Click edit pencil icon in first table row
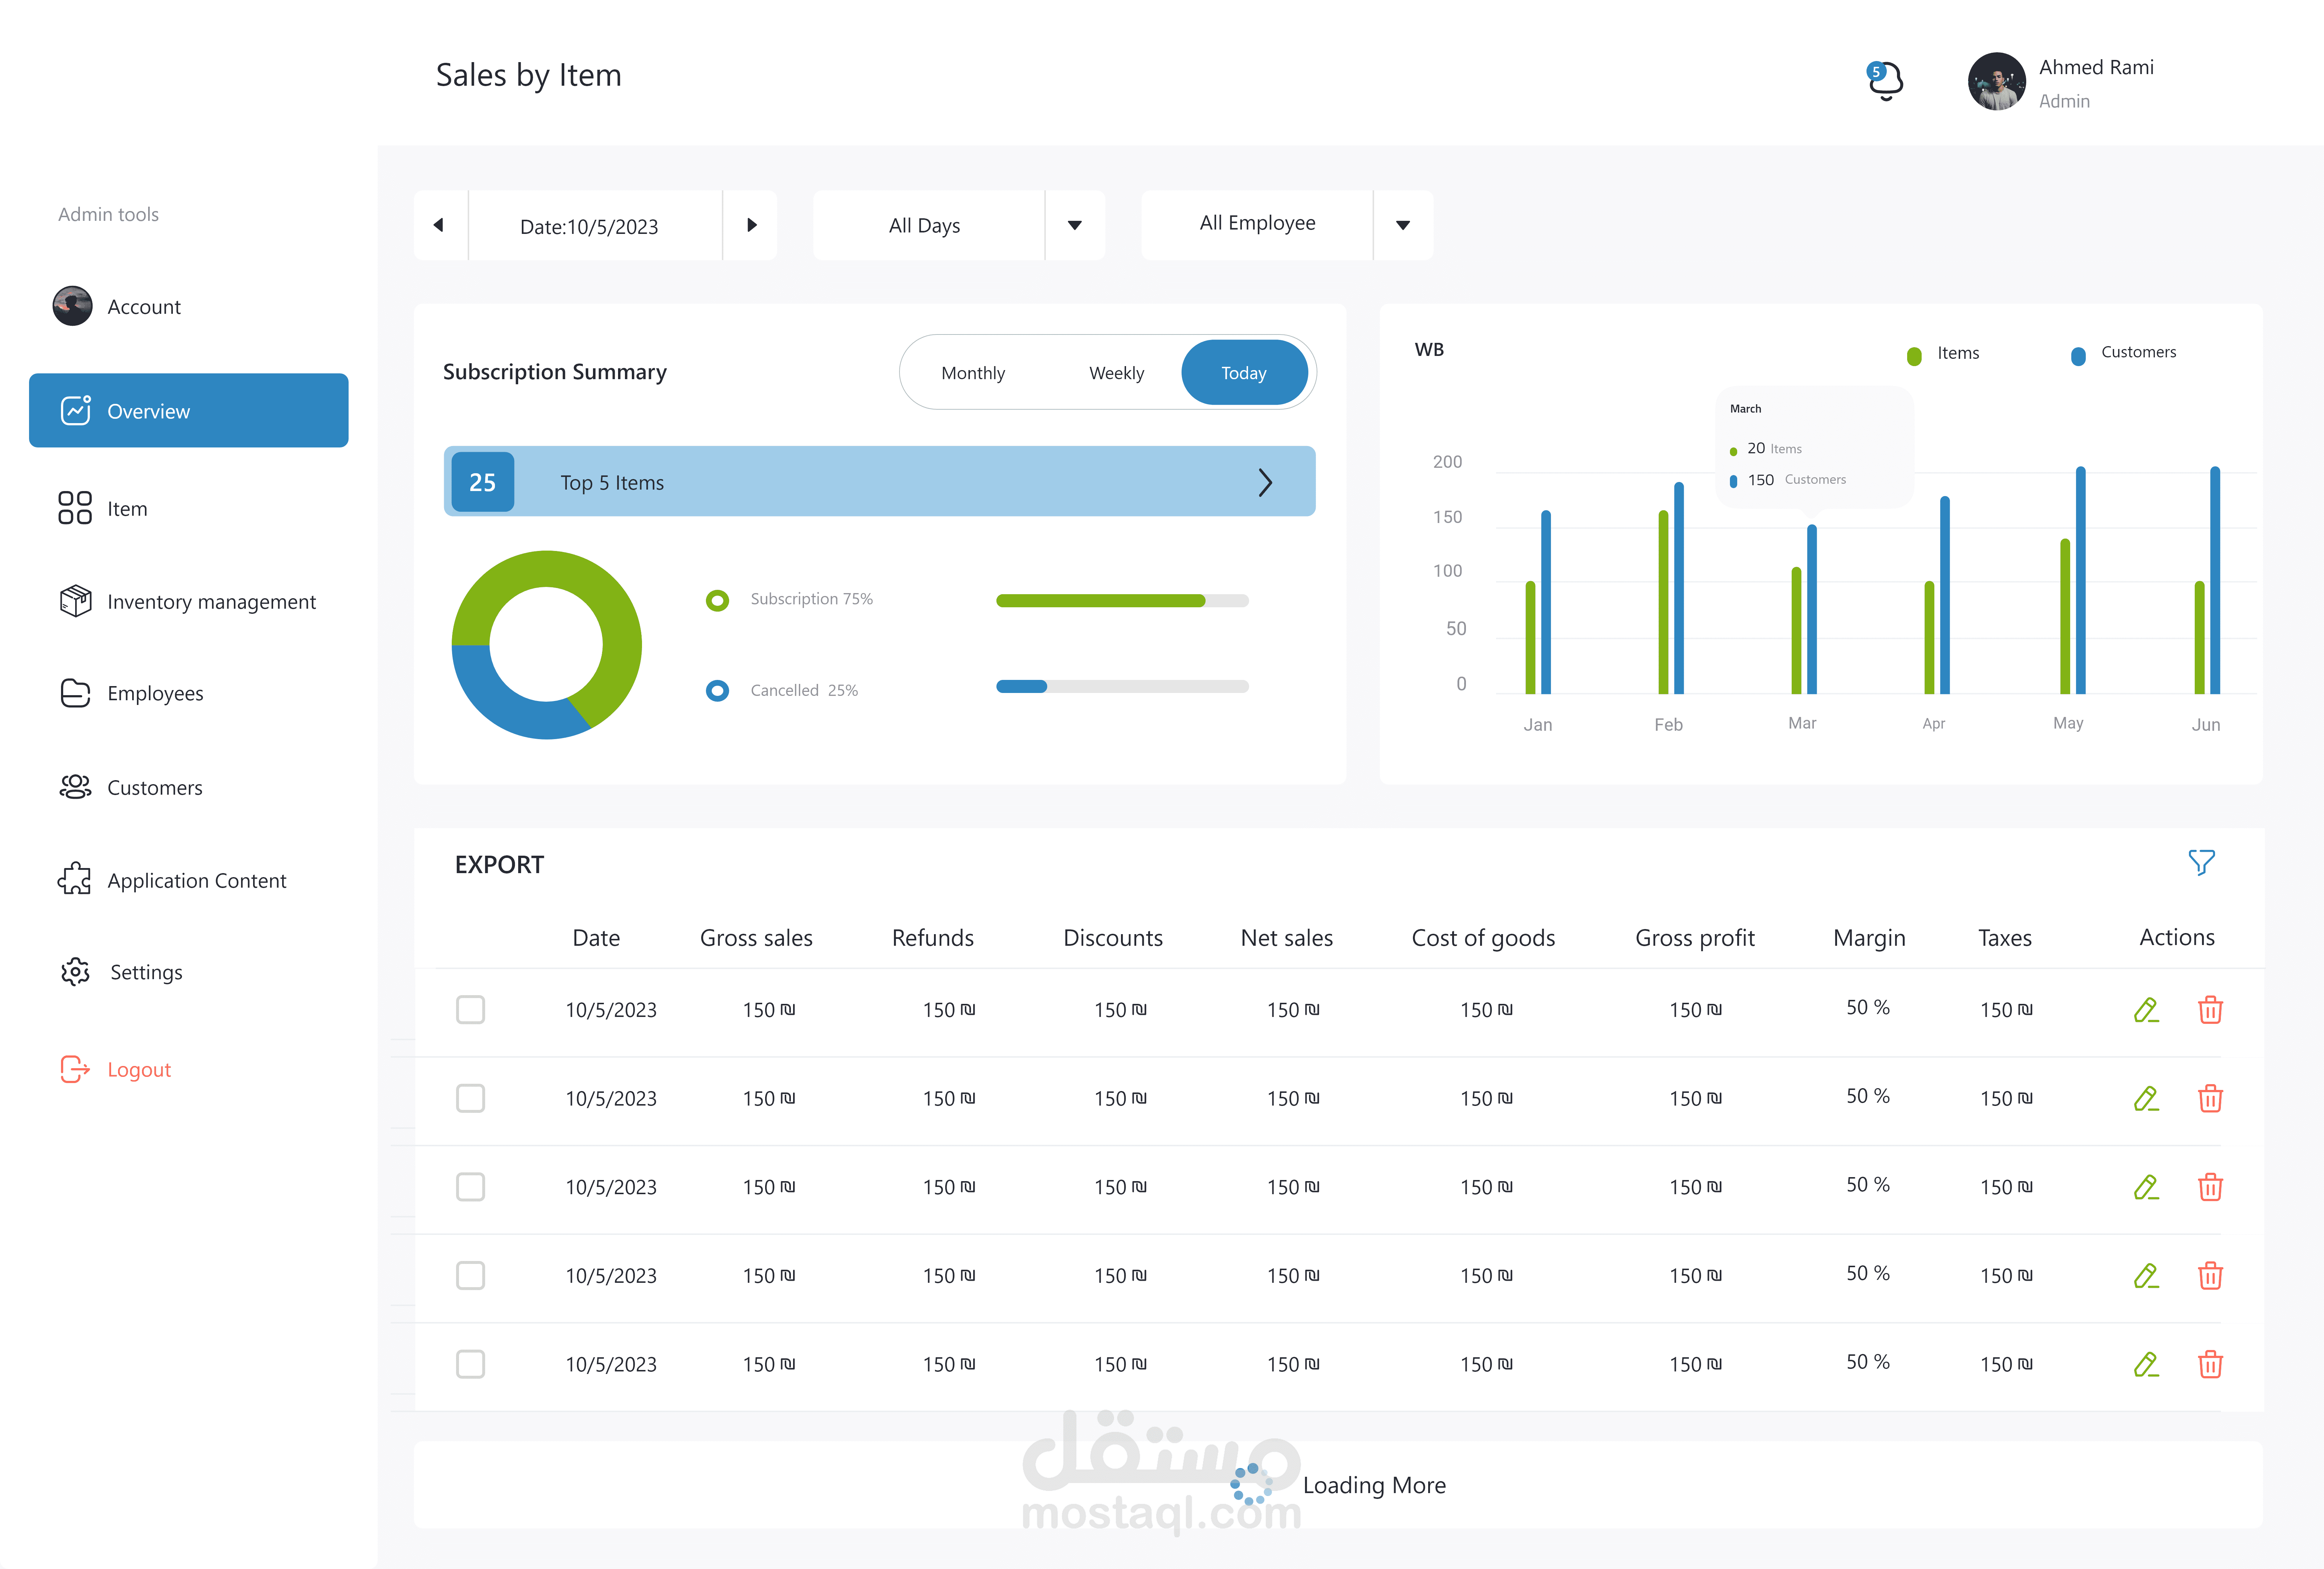Viewport: 2324px width, 1569px height. [2146, 1010]
